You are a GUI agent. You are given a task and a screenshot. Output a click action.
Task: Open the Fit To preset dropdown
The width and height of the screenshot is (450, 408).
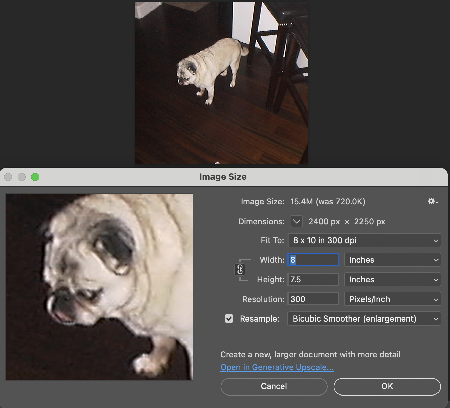364,240
